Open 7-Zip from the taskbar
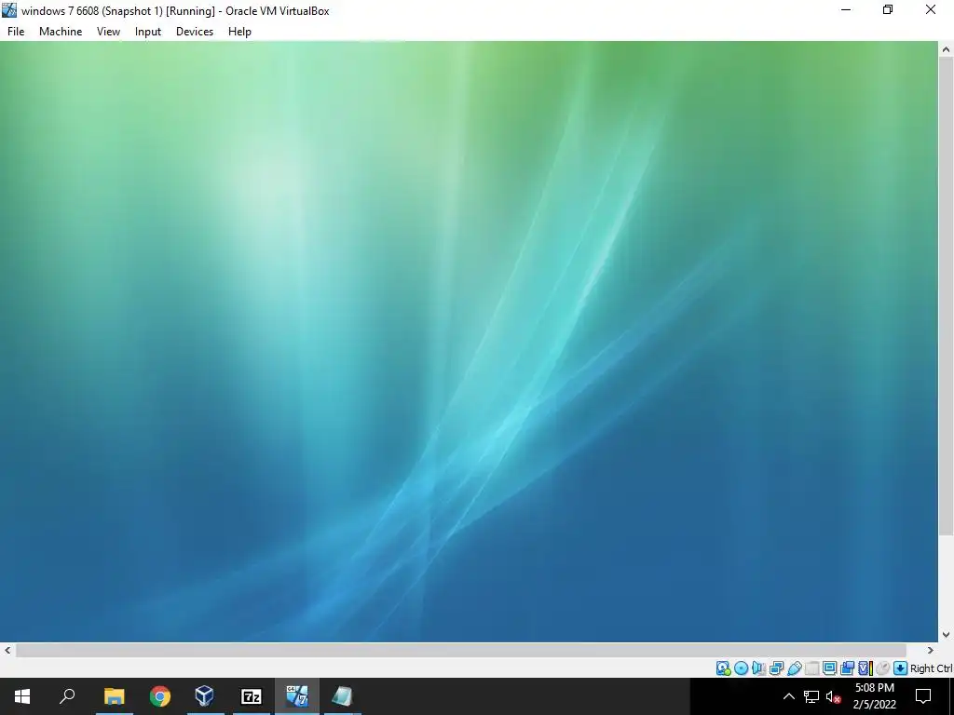This screenshot has height=715, width=954. [x=251, y=696]
